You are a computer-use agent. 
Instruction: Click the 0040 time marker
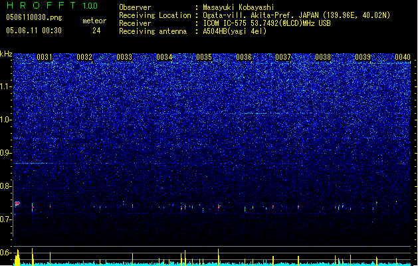(x=403, y=57)
